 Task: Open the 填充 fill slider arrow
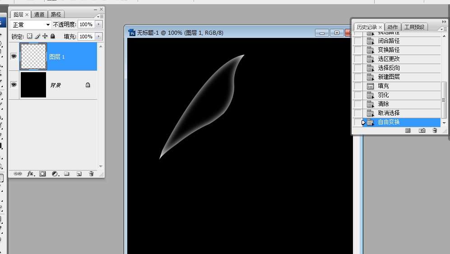click(x=99, y=37)
